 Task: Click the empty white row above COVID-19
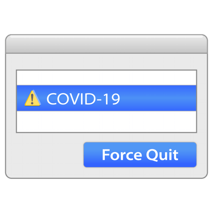(x=106, y=78)
